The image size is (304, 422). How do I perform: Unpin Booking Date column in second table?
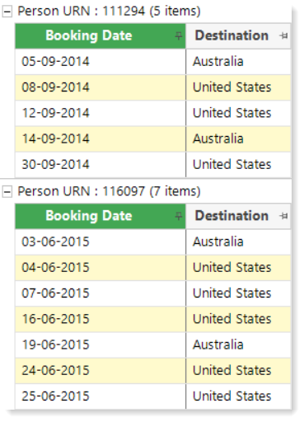(x=179, y=216)
